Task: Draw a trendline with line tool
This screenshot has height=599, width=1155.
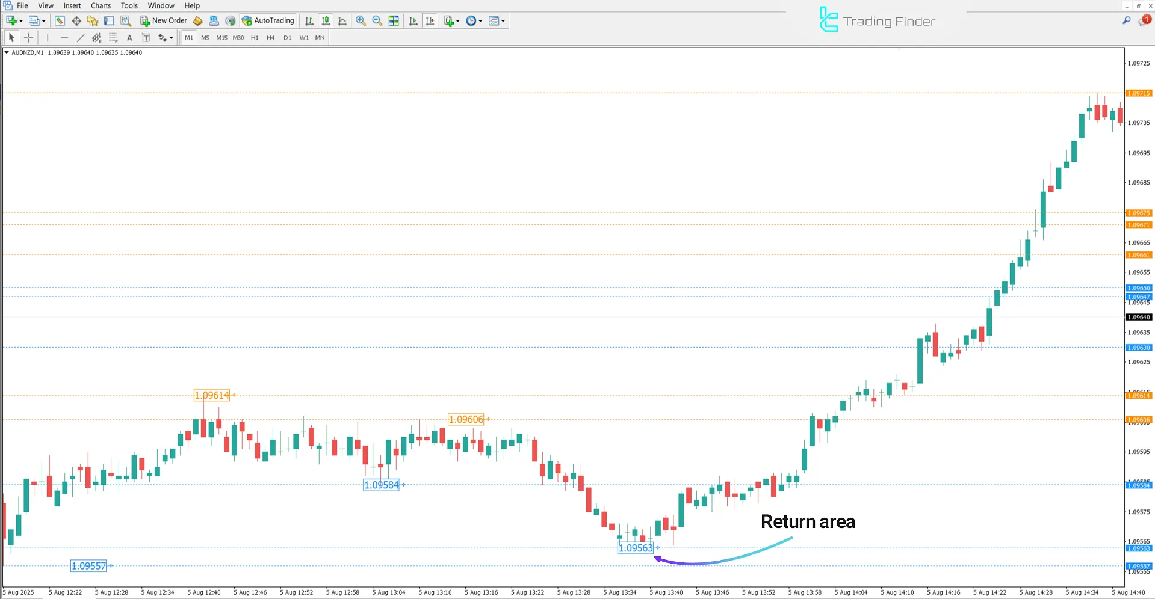Action: pyautogui.click(x=81, y=38)
